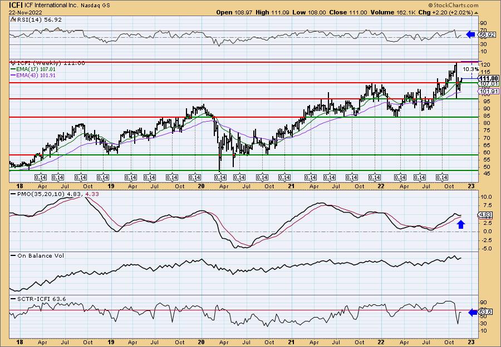Click the ICFI ticker symbol in header

16,5
